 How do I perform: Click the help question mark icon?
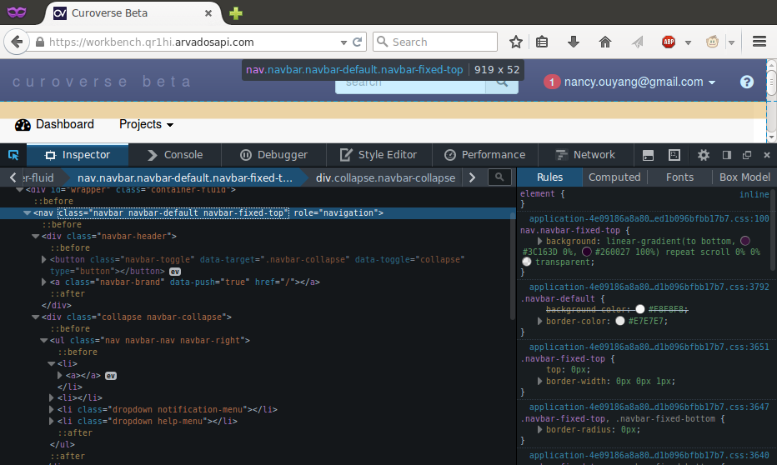coord(747,82)
